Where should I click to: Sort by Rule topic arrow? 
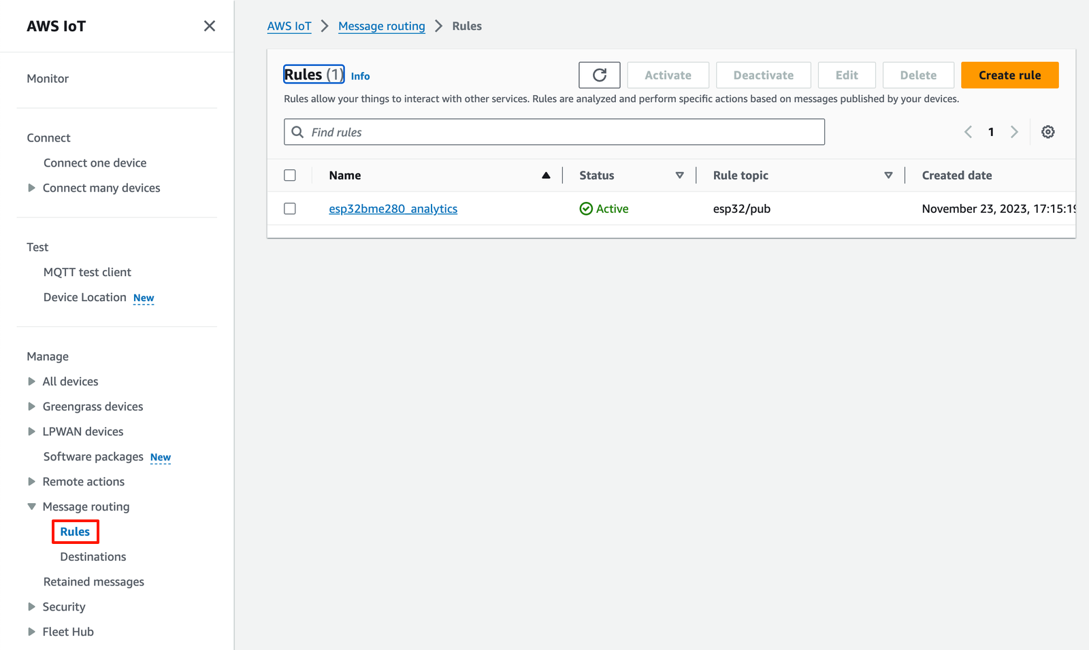(x=888, y=175)
